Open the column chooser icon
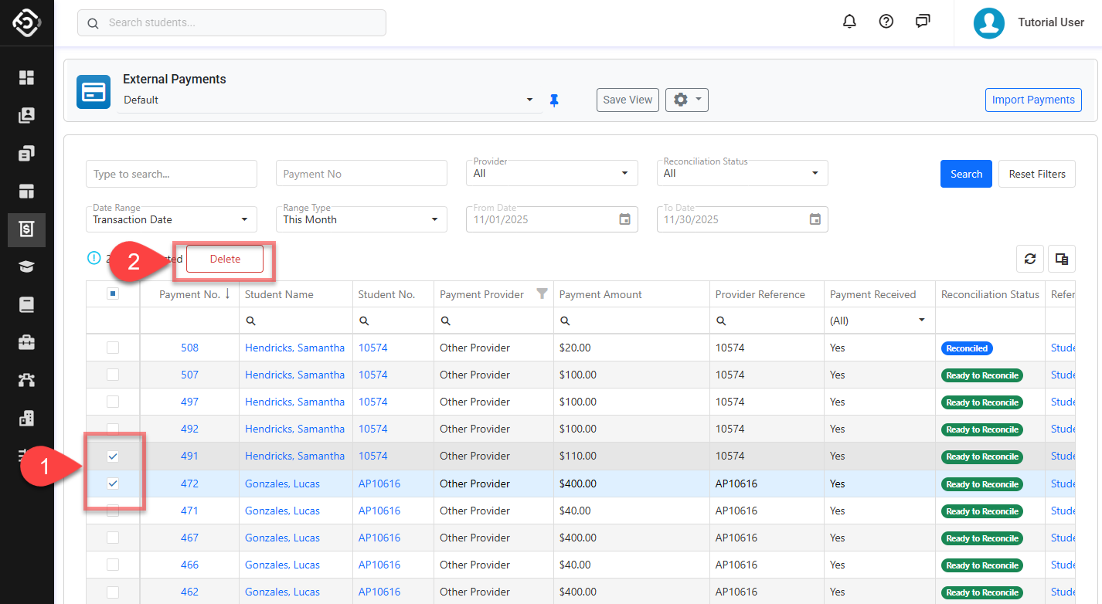 (x=1062, y=260)
